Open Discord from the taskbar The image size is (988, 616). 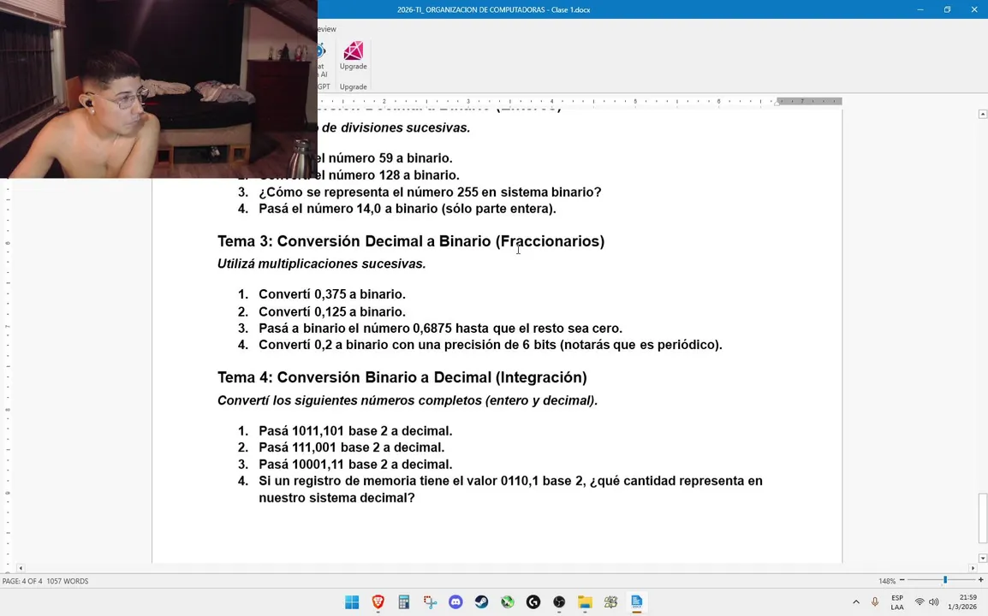point(455,602)
